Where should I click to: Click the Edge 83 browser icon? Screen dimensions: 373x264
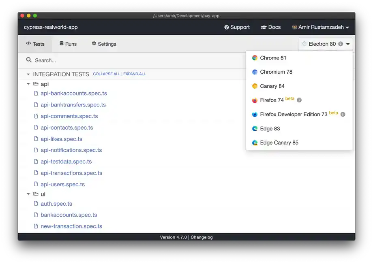pyautogui.click(x=255, y=128)
